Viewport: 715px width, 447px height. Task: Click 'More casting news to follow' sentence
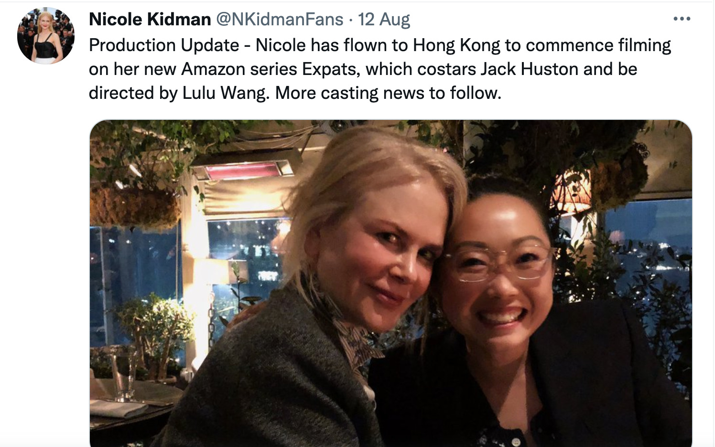(x=388, y=93)
